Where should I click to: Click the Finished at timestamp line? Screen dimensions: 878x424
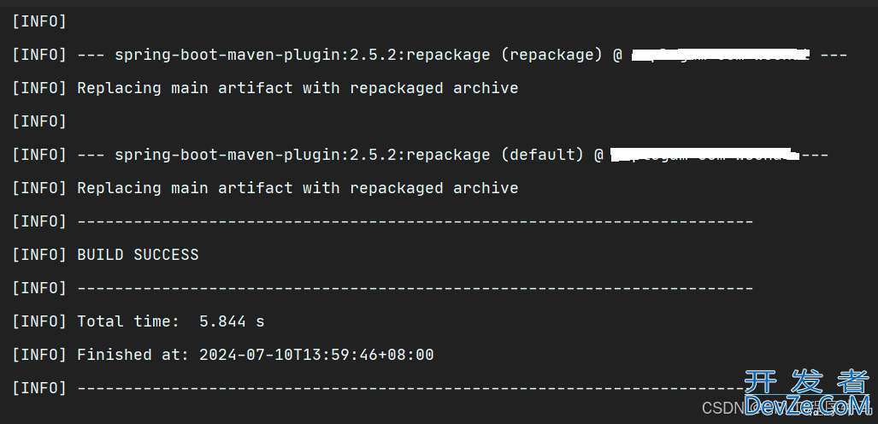[x=223, y=355]
